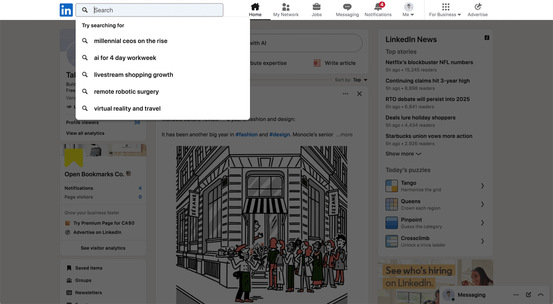Select suggestion 'livestream shopping growth'
Image resolution: width=553 pixels, height=304 pixels.
tap(163, 75)
